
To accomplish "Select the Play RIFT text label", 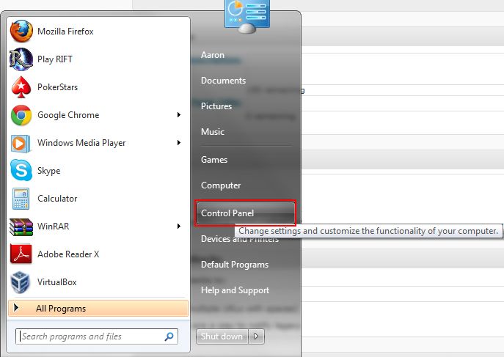I will coord(54,59).
